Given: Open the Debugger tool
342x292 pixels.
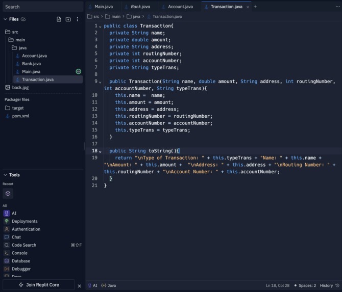Looking at the screenshot, I should click(17, 269).
